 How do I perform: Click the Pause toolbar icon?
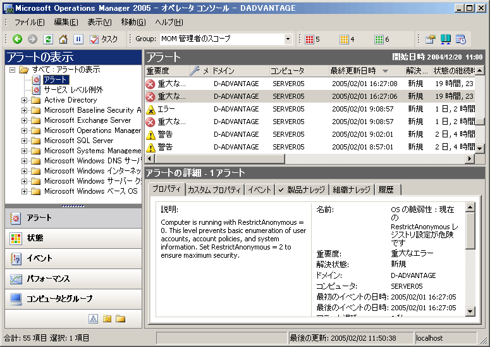pyautogui.click(x=78, y=39)
